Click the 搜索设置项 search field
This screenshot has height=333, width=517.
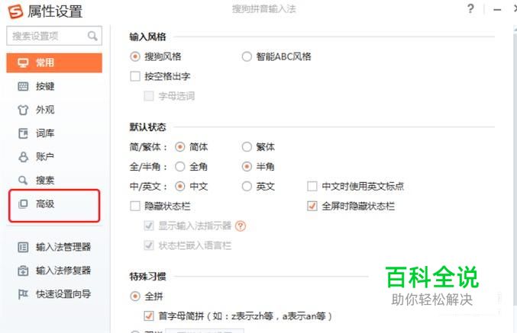[54, 36]
